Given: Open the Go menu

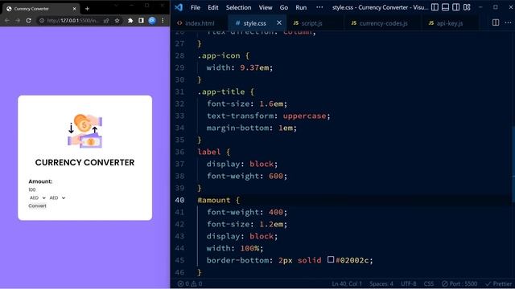Looking at the screenshot, I should [x=284, y=7].
